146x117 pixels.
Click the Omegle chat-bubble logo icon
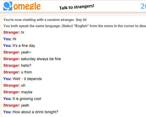pos(8,6)
